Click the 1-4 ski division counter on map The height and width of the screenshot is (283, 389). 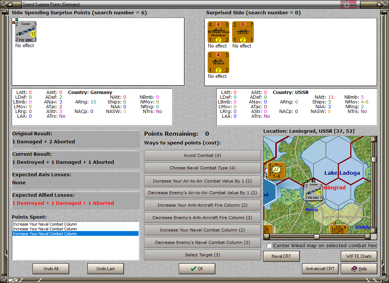click(x=277, y=171)
